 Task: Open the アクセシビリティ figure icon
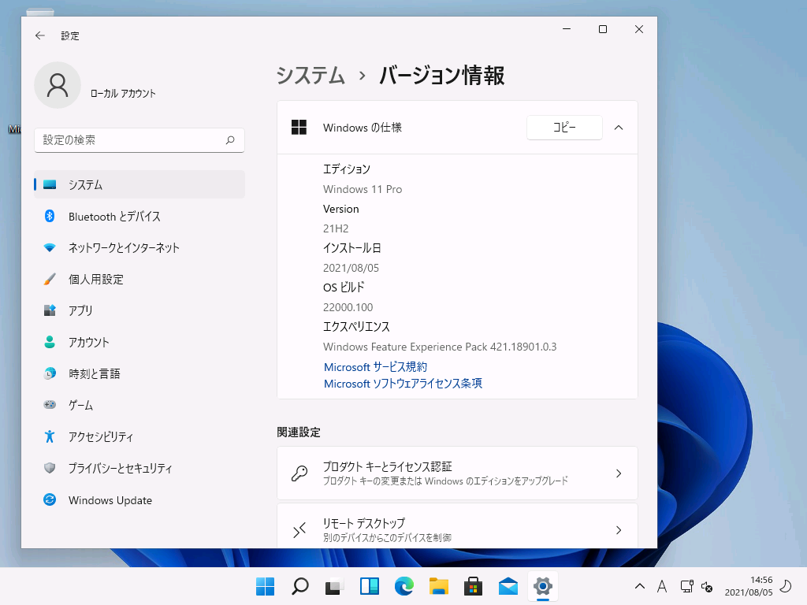50,436
